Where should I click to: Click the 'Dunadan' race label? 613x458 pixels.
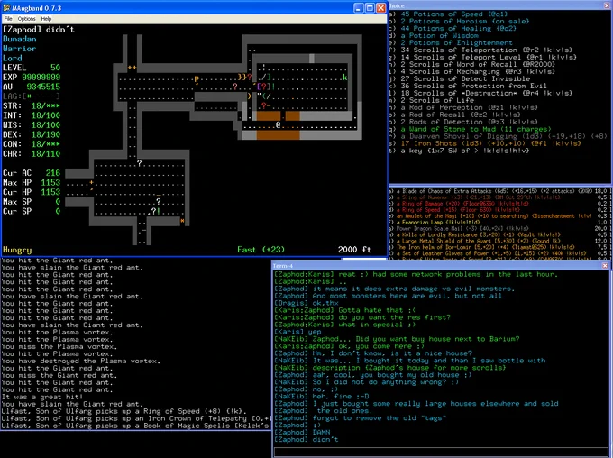pos(20,39)
